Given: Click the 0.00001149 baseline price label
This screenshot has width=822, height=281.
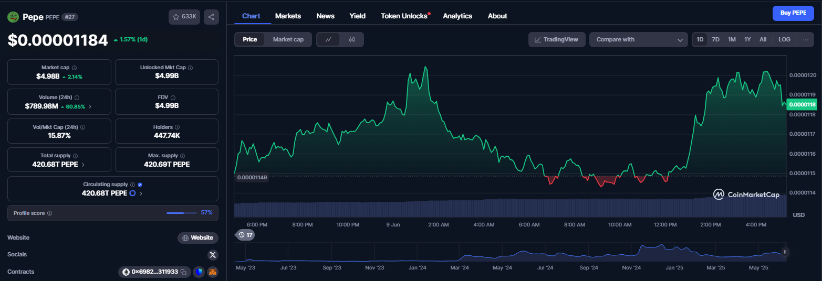Looking at the screenshot, I should point(252,177).
